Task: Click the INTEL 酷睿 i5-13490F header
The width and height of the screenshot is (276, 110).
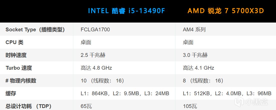Action: (x=126, y=11)
